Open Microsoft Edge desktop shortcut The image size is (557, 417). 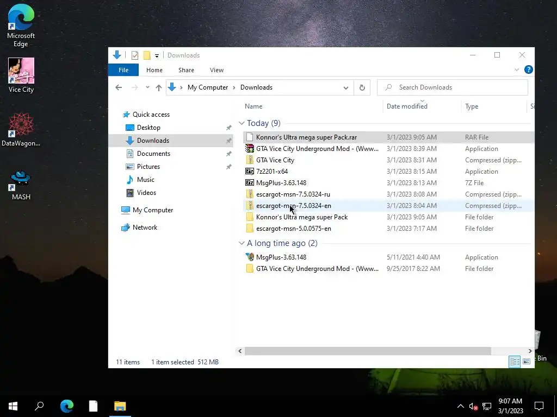click(21, 26)
